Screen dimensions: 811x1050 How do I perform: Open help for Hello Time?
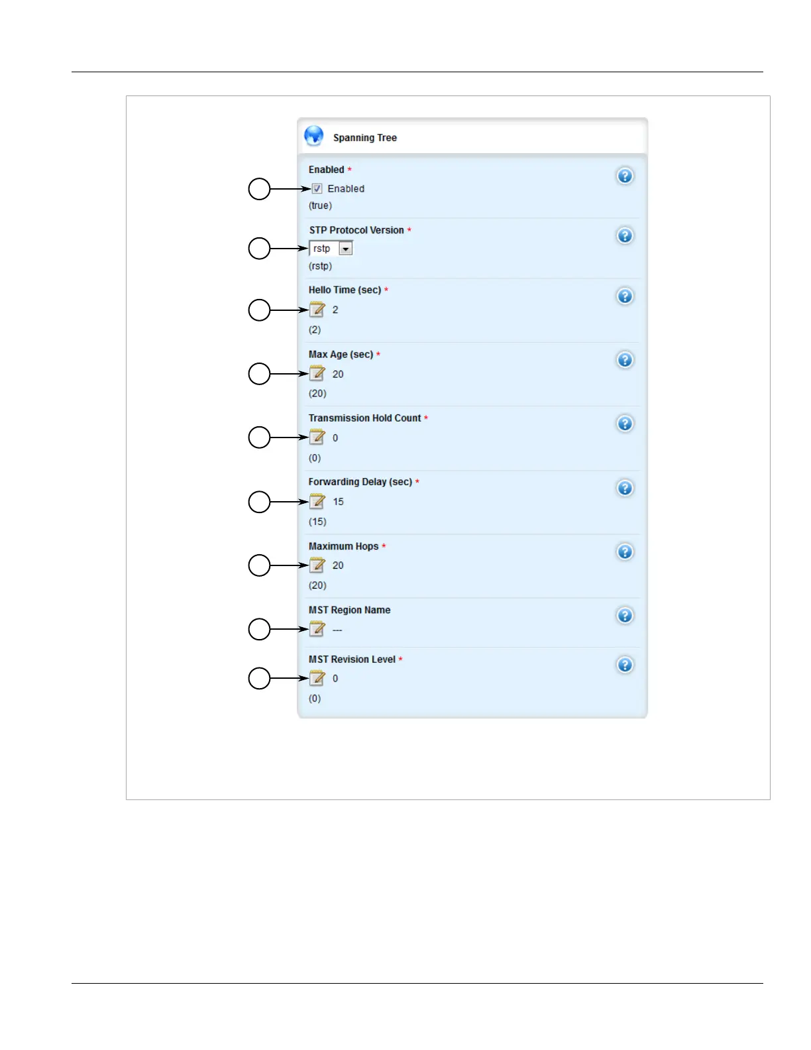pos(625,296)
